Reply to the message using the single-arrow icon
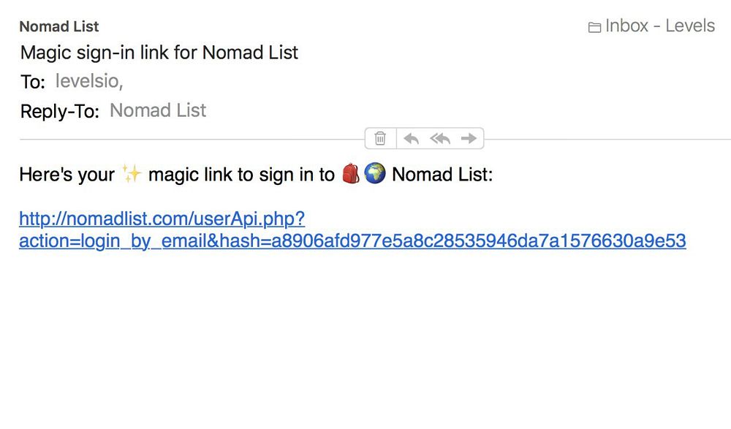 412,138
